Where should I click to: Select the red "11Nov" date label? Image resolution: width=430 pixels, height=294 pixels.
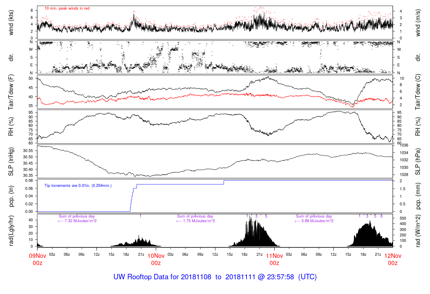click(x=275, y=256)
